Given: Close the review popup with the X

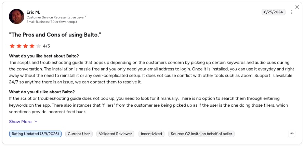Looking at the screenshot, I should coord(297,7).
